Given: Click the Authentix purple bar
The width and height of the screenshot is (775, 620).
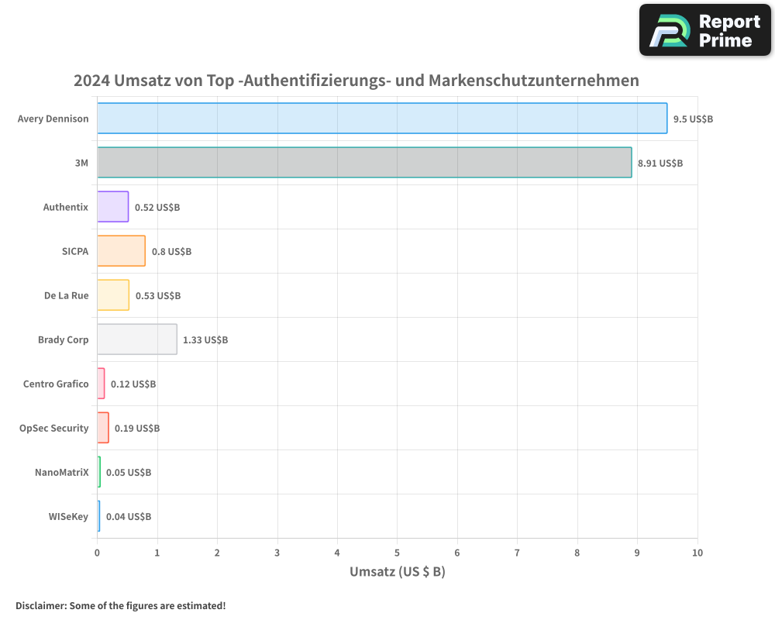Looking at the screenshot, I should [111, 207].
